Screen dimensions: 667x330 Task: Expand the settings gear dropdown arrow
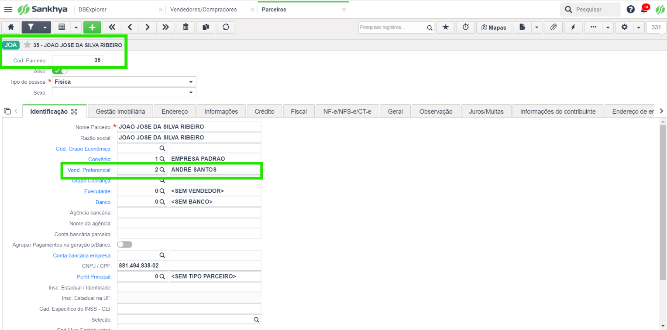(x=639, y=27)
